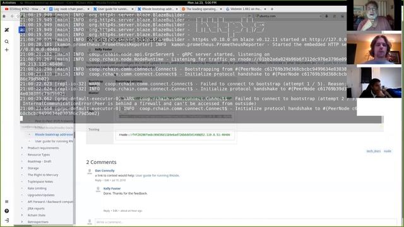Switch to the Log: noob rchain peer tab

tap(69, 9)
